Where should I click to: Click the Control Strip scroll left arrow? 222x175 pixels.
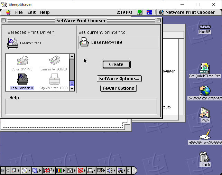click(x=8, y=171)
